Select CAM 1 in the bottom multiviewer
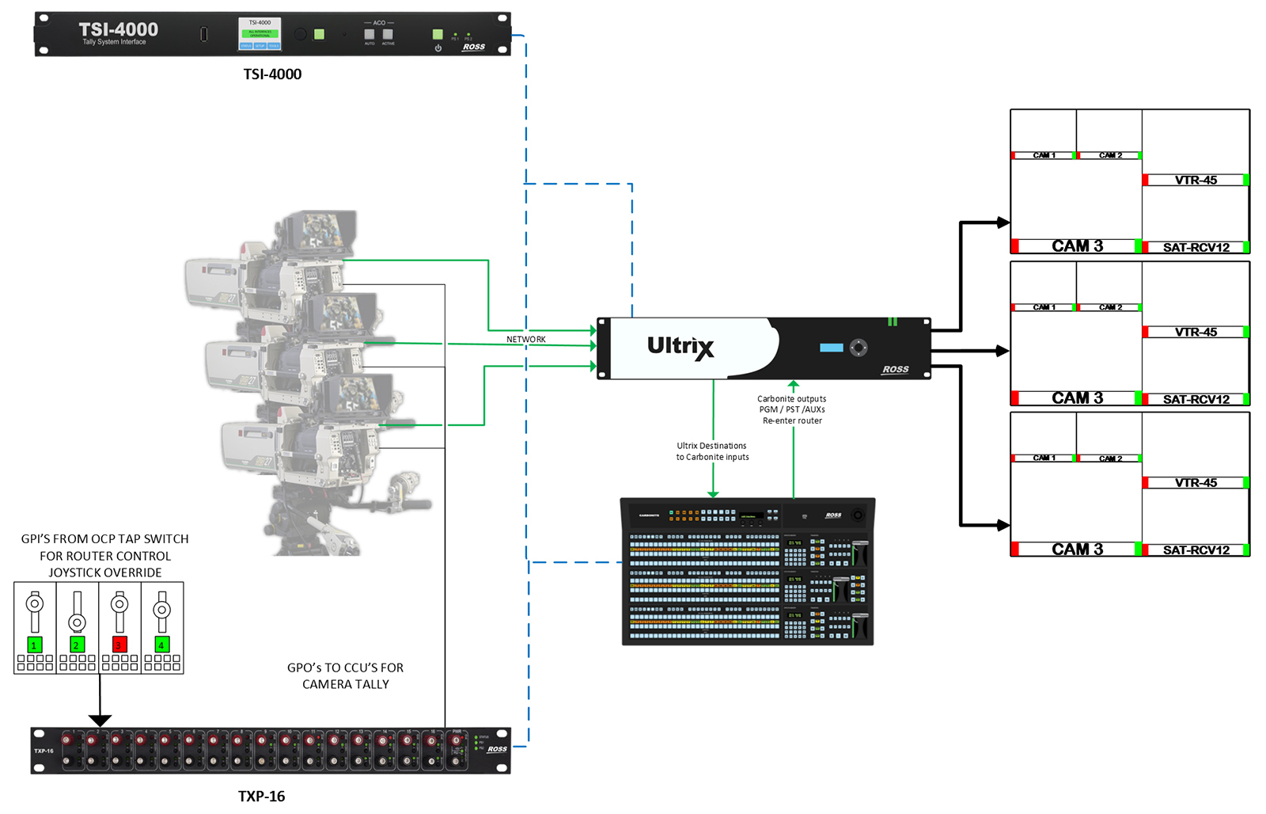This screenshot has height=814, width=1266. click(x=1044, y=458)
